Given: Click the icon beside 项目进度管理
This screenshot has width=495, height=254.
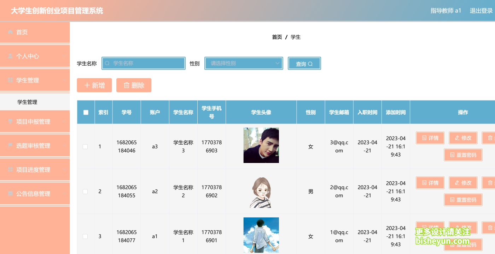Looking at the screenshot, I should click(x=10, y=169).
